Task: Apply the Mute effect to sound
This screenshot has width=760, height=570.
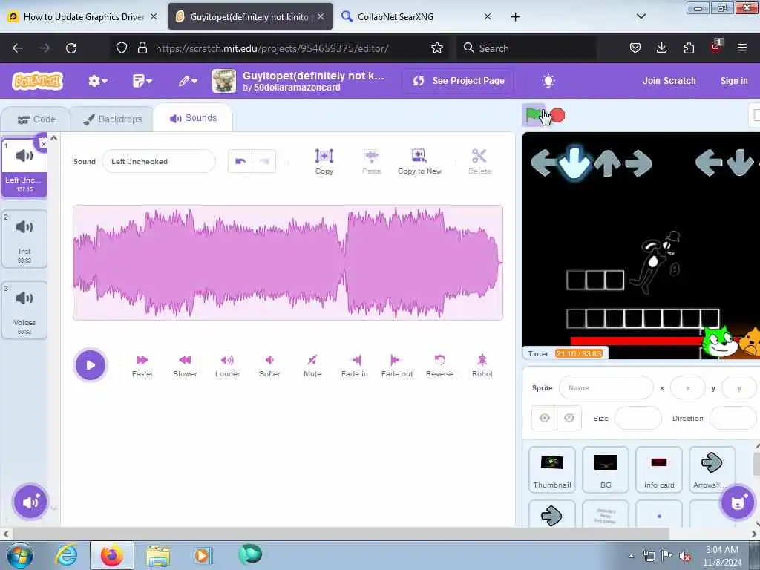Action: 312,366
